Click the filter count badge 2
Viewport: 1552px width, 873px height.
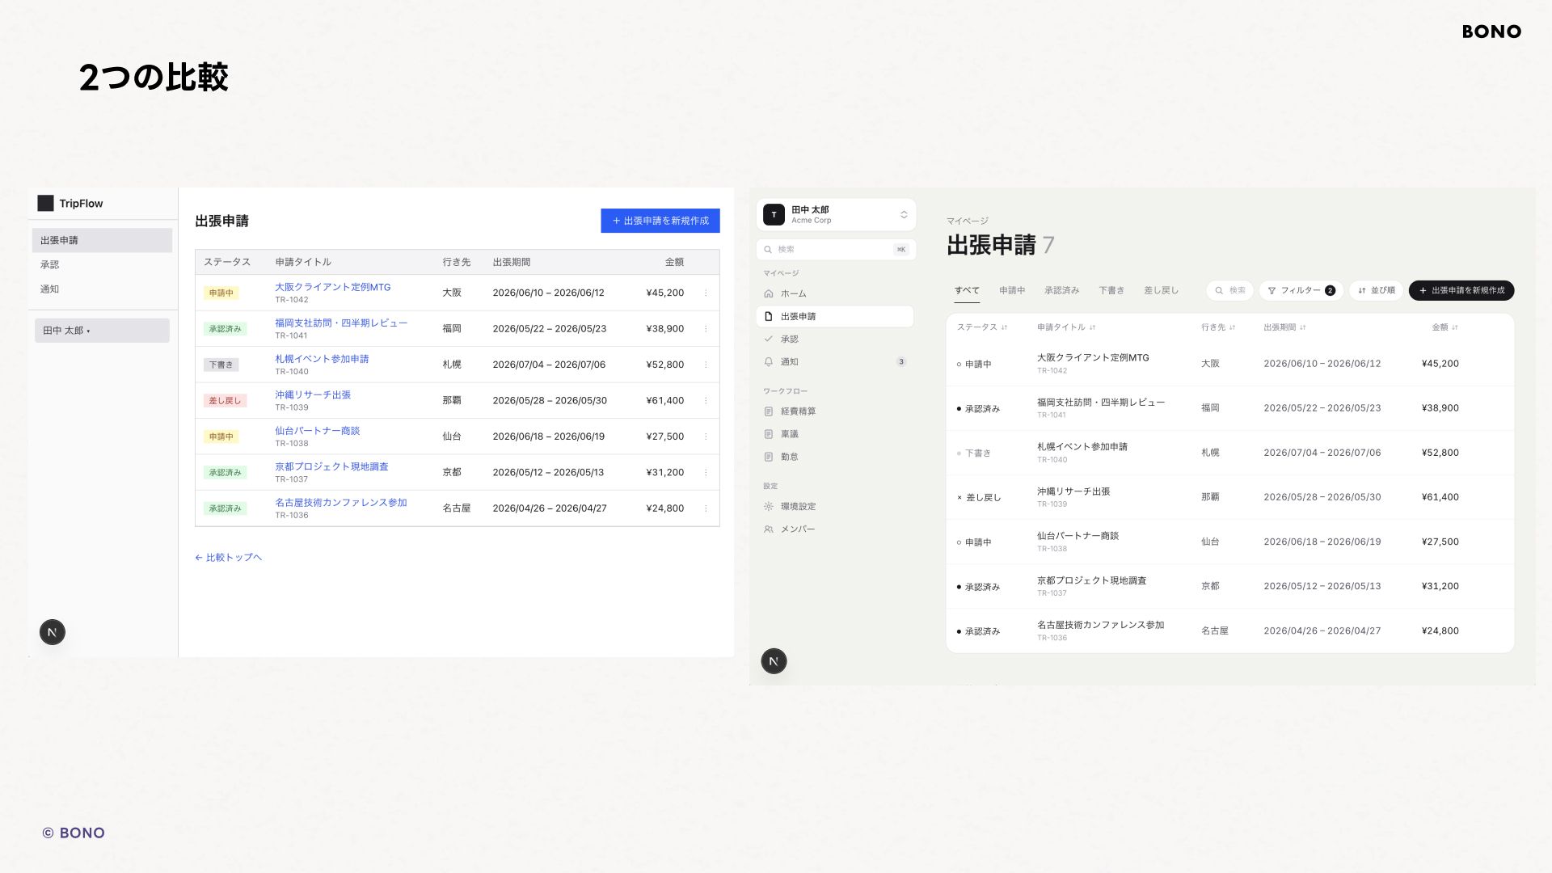(x=1330, y=290)
